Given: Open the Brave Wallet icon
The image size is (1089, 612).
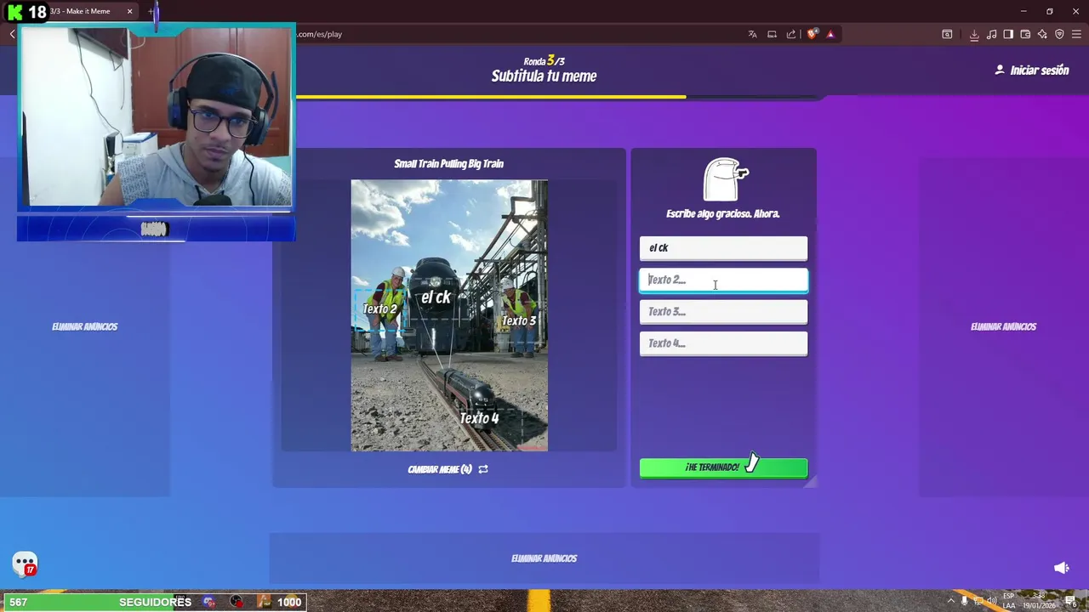Looking at the screenshot, I should (x=1025, y=34).
